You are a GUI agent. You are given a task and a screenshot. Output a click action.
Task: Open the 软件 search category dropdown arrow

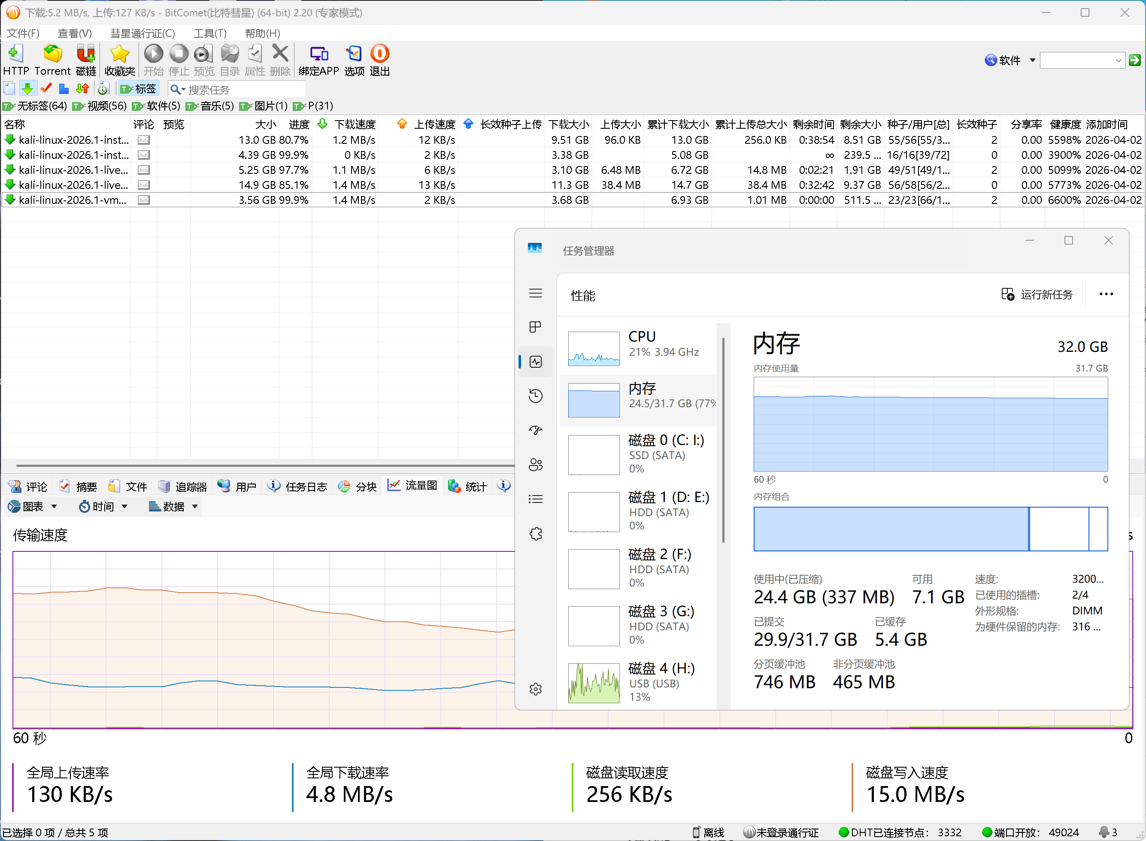(x=1032, y=60)
